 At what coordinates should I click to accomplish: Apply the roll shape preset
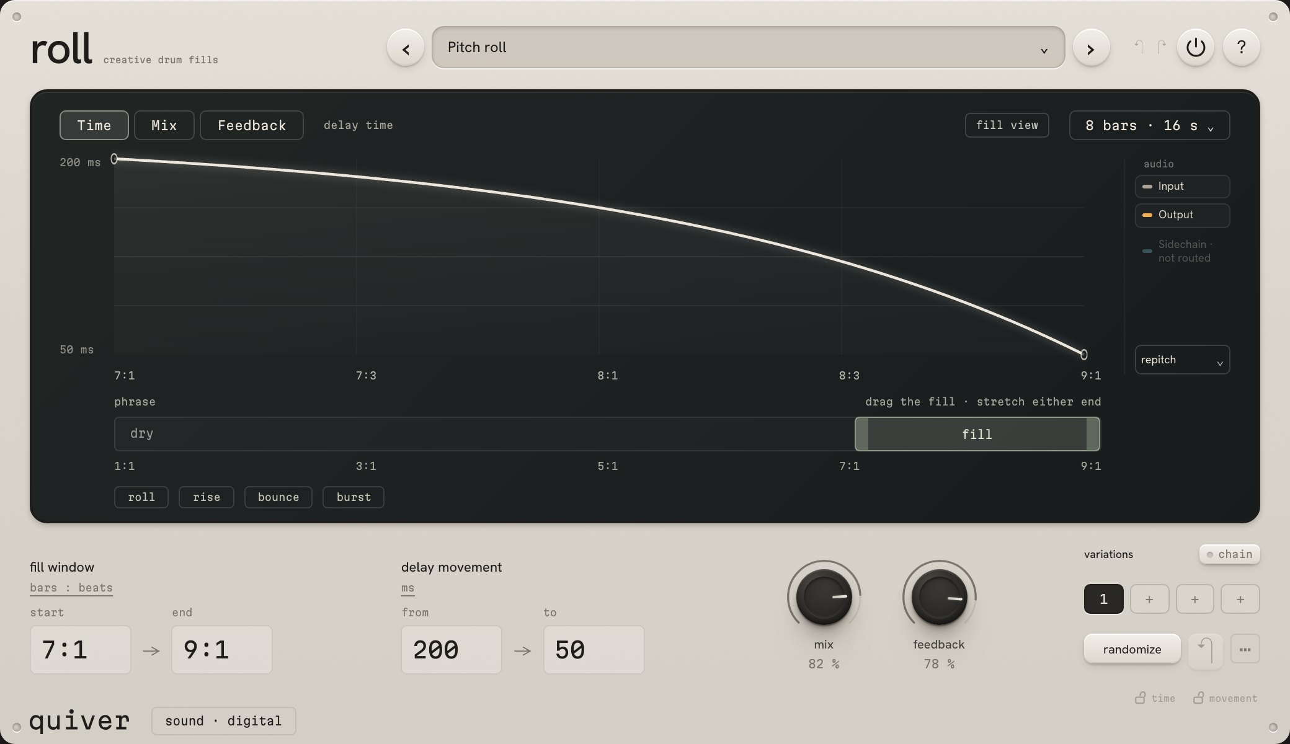pyautogui.click(x=141, y=497)
